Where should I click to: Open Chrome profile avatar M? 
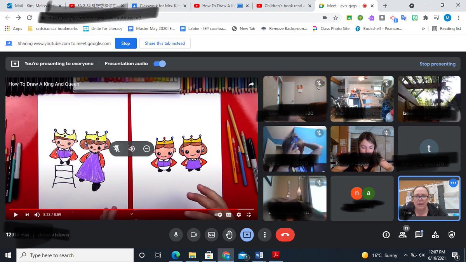[x=447, y=18]
